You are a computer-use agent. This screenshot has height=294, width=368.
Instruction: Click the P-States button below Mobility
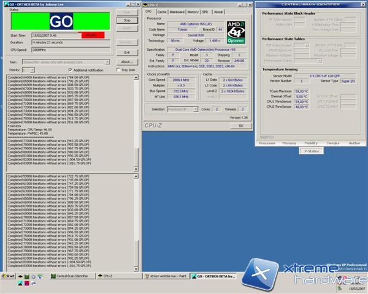click(311, 150)
